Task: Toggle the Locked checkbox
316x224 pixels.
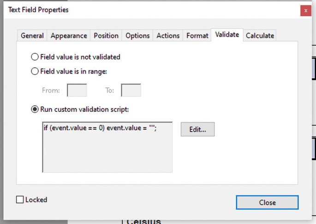Action: tap(20, 200)
